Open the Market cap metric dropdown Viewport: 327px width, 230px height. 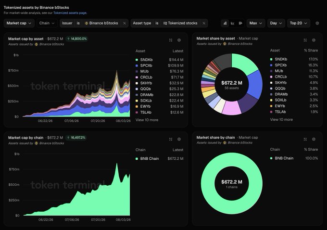click(19, 23)
